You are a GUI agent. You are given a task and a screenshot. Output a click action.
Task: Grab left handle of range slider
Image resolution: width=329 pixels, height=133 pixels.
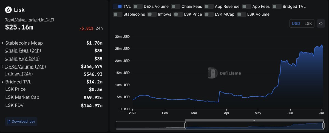pos(185,125)
